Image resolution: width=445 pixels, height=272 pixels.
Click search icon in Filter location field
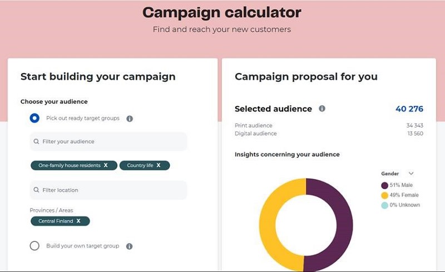click(x=36, y=190)
